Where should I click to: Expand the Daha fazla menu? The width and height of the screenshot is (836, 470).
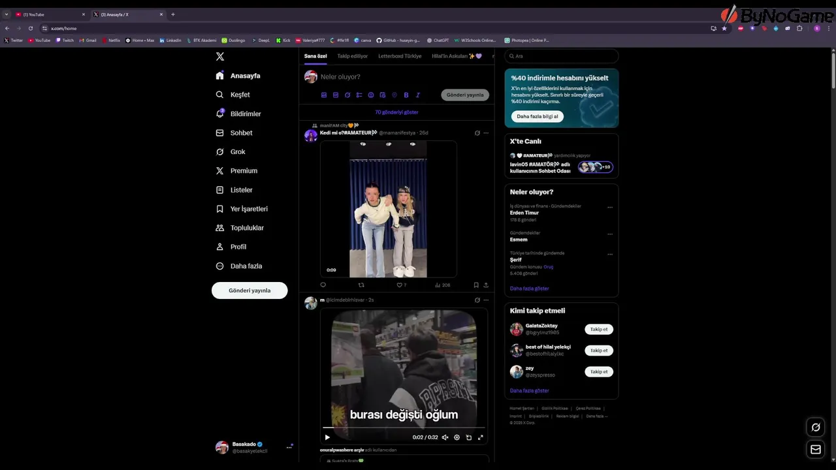(239, 266)
